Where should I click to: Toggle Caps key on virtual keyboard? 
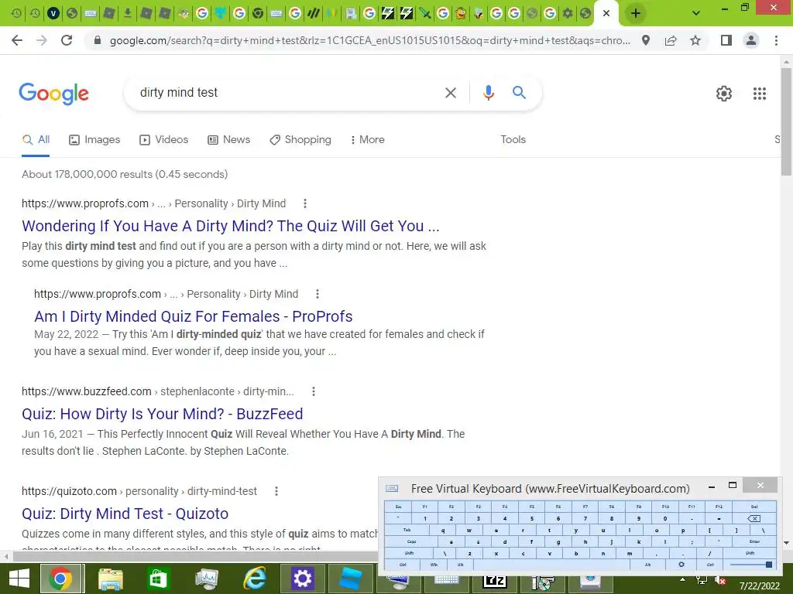pyautogui.click(x=412, y=541)
